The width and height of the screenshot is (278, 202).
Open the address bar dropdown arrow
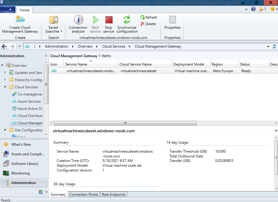click(x=268, y=47)
